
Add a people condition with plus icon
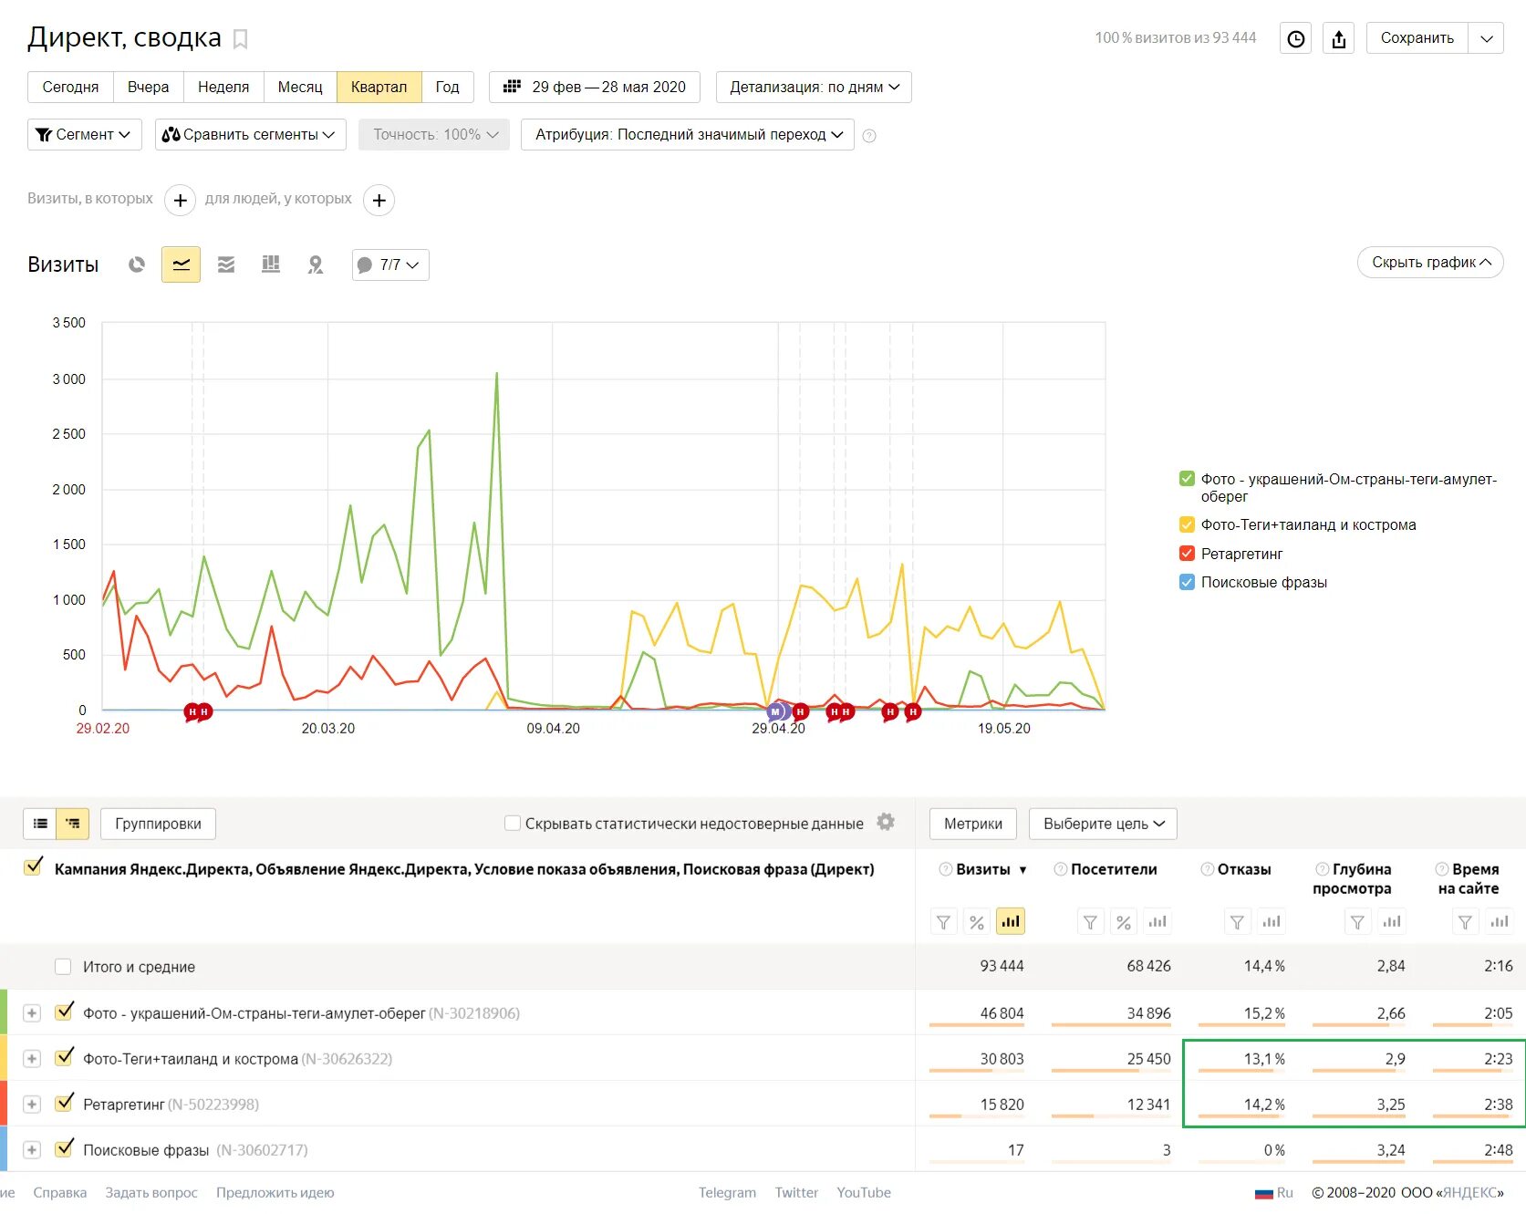pos(379,200)
